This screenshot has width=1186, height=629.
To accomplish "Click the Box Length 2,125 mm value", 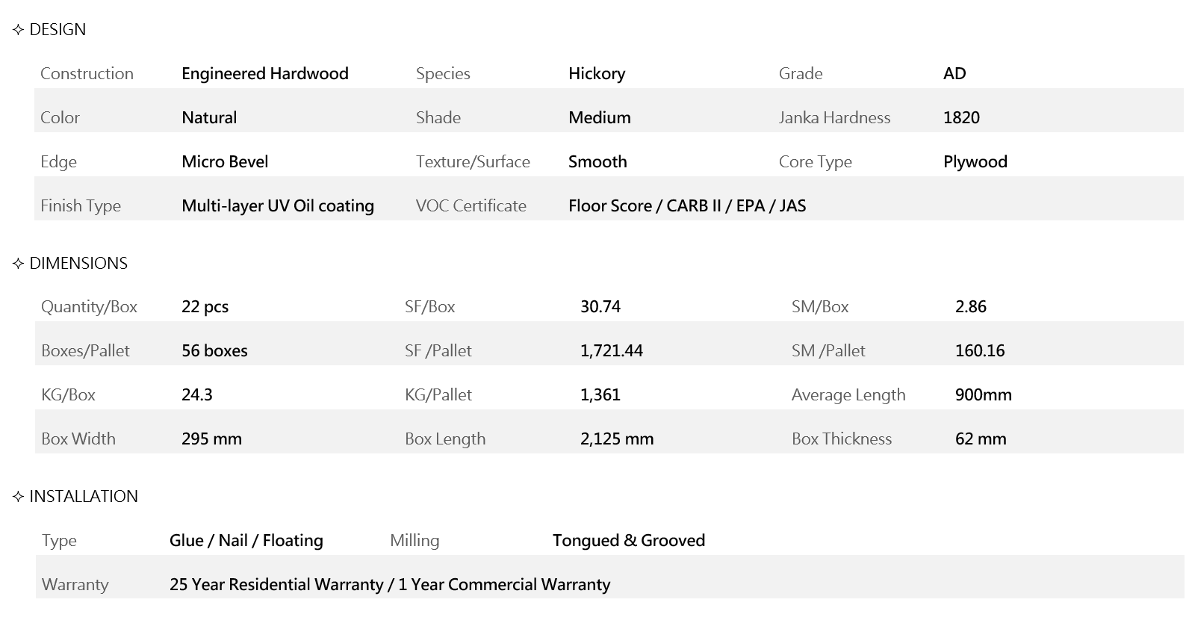I will click(x=617, y=439).
